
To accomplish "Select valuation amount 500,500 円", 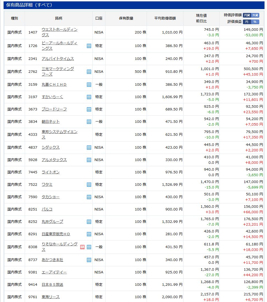I will click(253, 69).
